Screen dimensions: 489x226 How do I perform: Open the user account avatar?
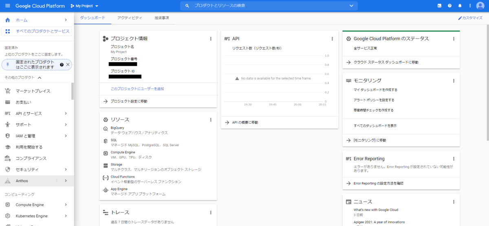coord(480,6)
